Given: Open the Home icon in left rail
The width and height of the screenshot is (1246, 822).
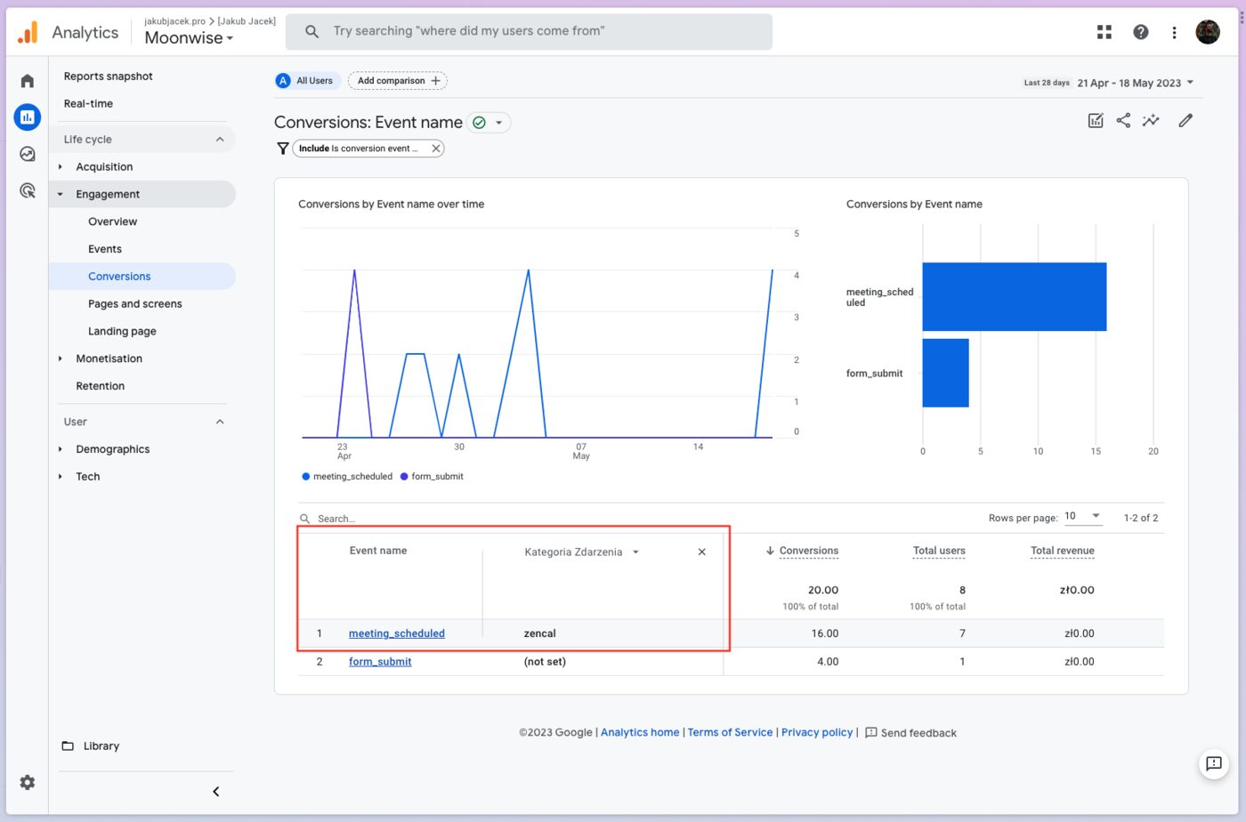Looking at the screenshot, I should 28,81.
